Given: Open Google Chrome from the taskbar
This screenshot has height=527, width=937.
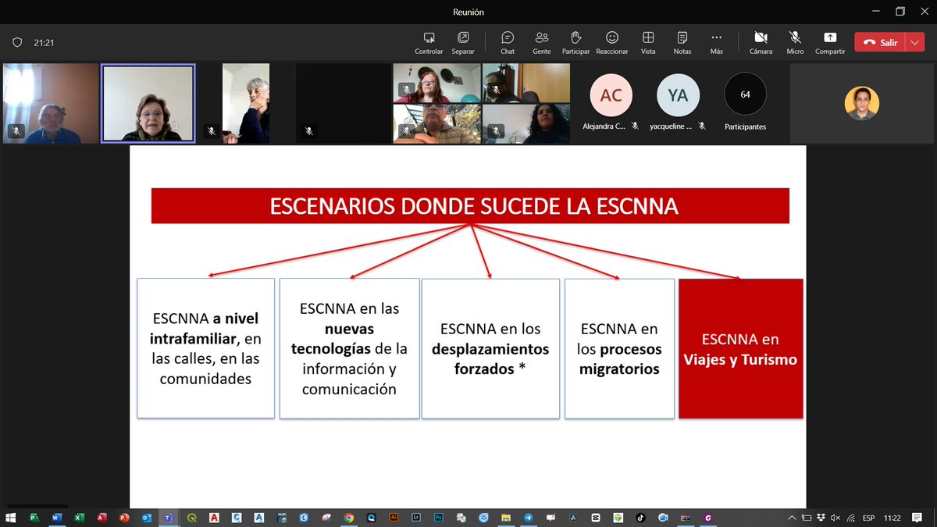Looking at the screenshot, I should (349, 518).
